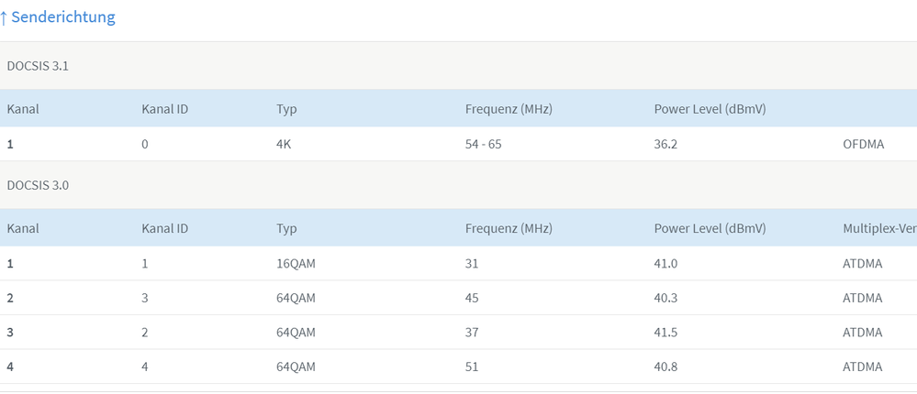This screenshot has height=394, width=917.
Task: Click Frequenz (MHz) header in DOCSIS 3.0 table
Action: pyautogui.click(x=509, y=228)
